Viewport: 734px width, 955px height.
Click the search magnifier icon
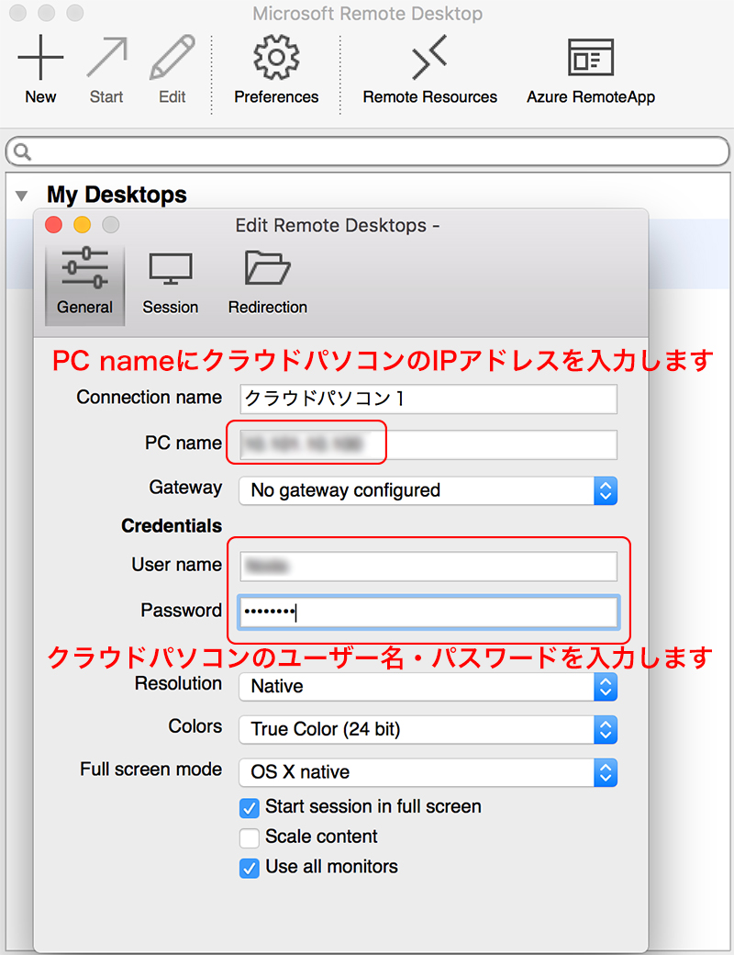point(22,152)
